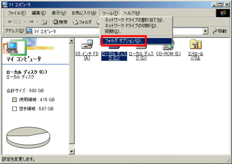Click the left pane vertical scrollbar thumb
232x164 pixels.
(72, 94)
